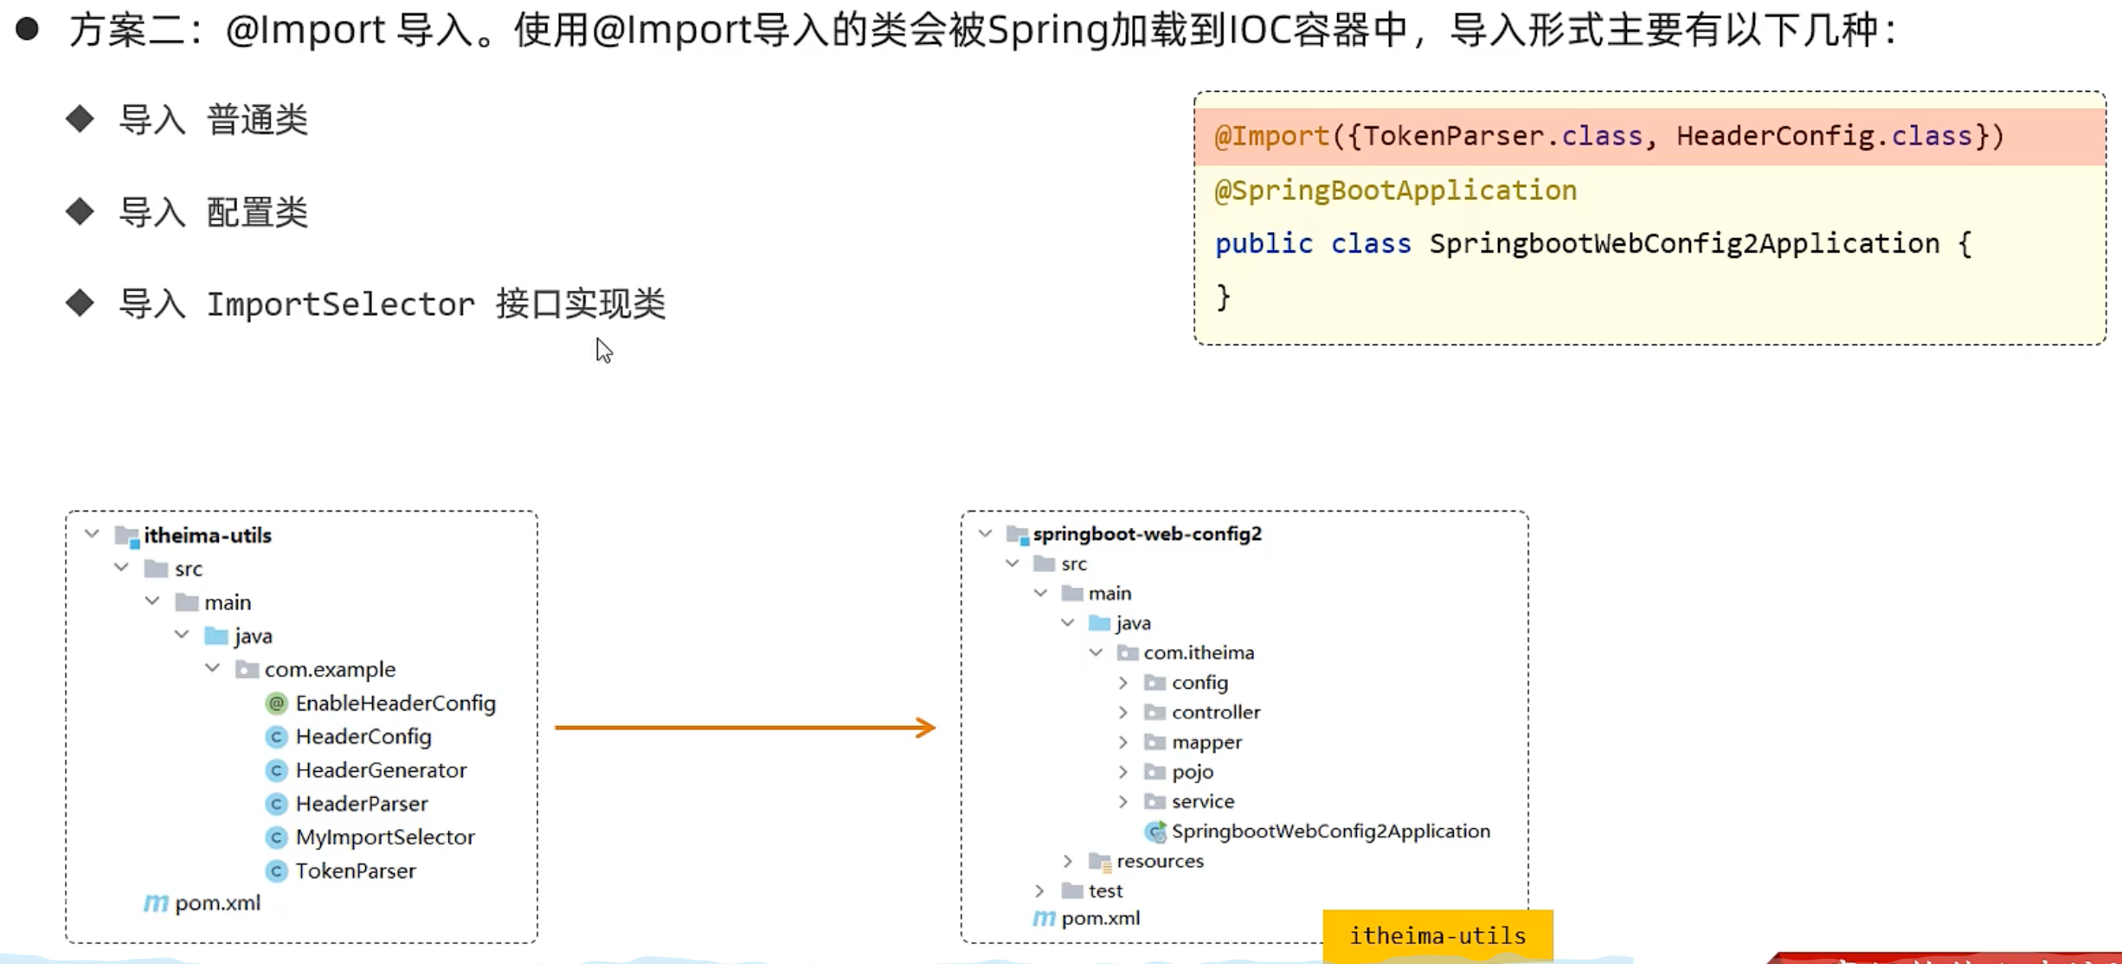2122x964 pixels.
Task: Click the resources folder icon
Action: click(1100, 861)
